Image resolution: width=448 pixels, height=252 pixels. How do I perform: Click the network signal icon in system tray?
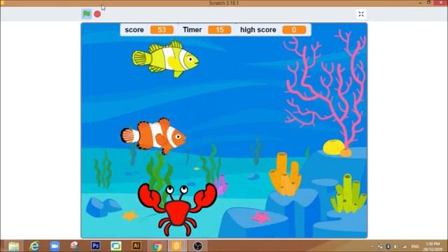tap(405, 246)
